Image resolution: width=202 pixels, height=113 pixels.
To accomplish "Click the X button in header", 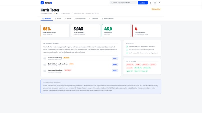I will coord(159,3).
